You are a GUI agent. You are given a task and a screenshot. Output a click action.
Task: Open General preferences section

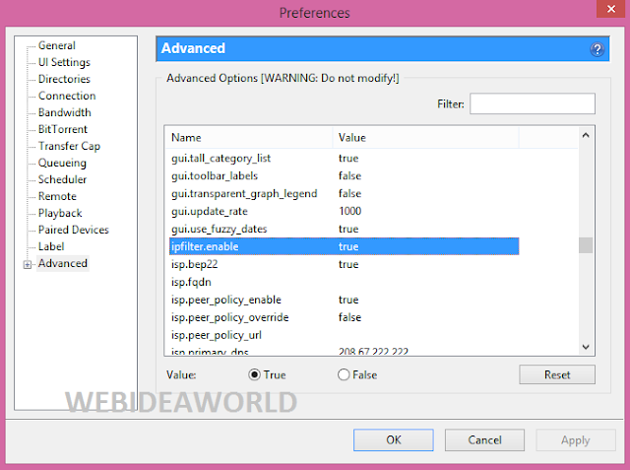coord(57,45)
